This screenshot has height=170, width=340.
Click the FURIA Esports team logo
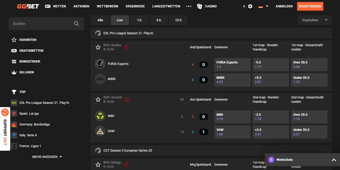[x=100, y=64]
